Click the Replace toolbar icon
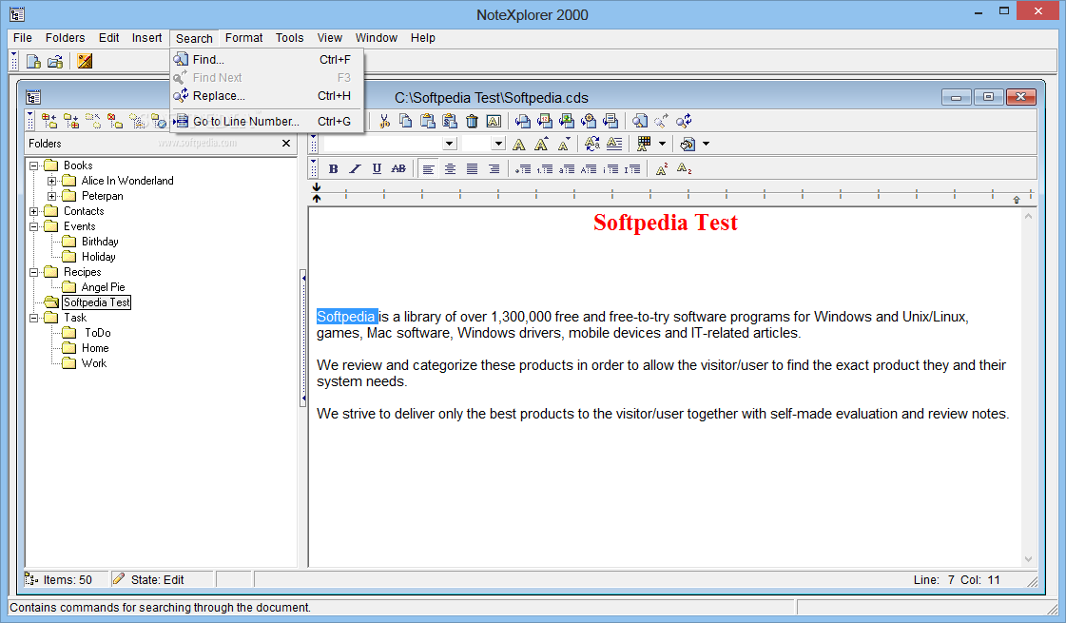Image resolution: width=1066 pixels, height=623 pixels. (x=684, y=121)
